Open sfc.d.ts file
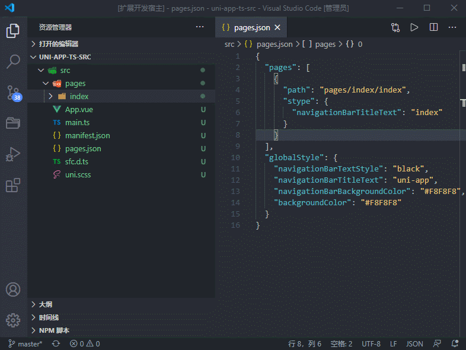Viewport: 466px width, 350px height. (122, 162)
